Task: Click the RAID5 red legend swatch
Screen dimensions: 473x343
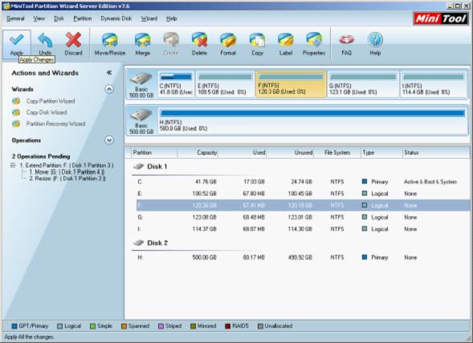Action: click(x=228, y=326)
